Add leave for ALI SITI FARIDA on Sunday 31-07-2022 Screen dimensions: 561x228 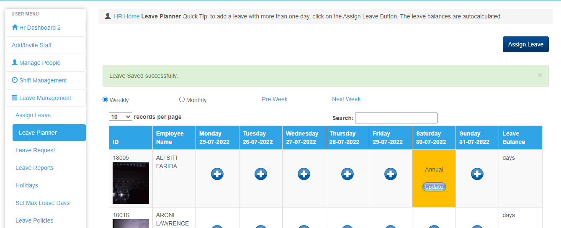pos(477,174)
